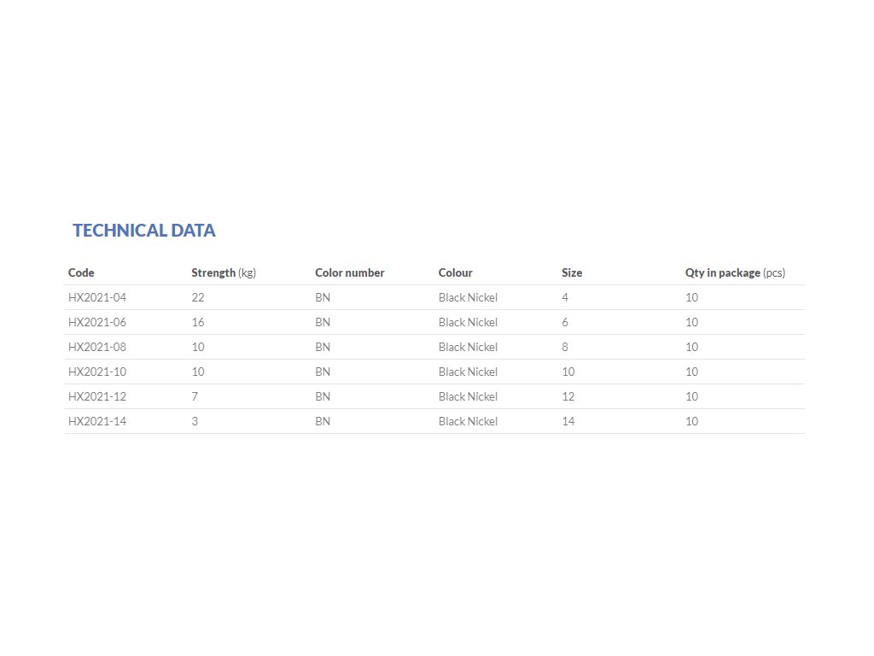Viewport: 874px width, 656px height.
Task: Click the Color number column header
Action: (x=349, y=272)
